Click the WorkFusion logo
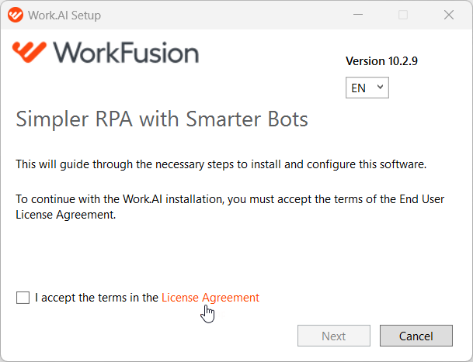Screen dimensions: 473x362 click(106, 53)
